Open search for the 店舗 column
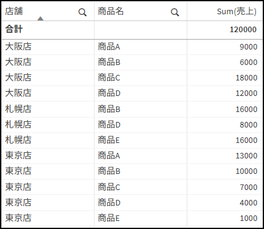The width and height of the screenshot is (264, 229). 82,12
